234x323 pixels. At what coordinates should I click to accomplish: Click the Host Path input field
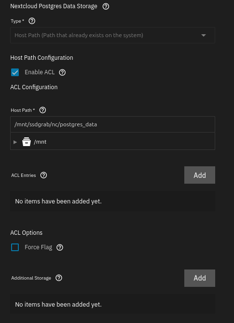(x=112, y=124)
